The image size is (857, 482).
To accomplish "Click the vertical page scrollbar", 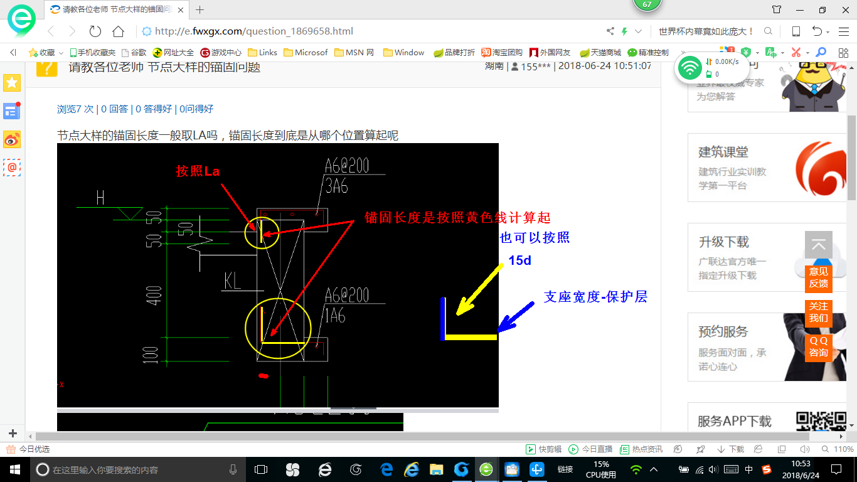I will (851, 157).
